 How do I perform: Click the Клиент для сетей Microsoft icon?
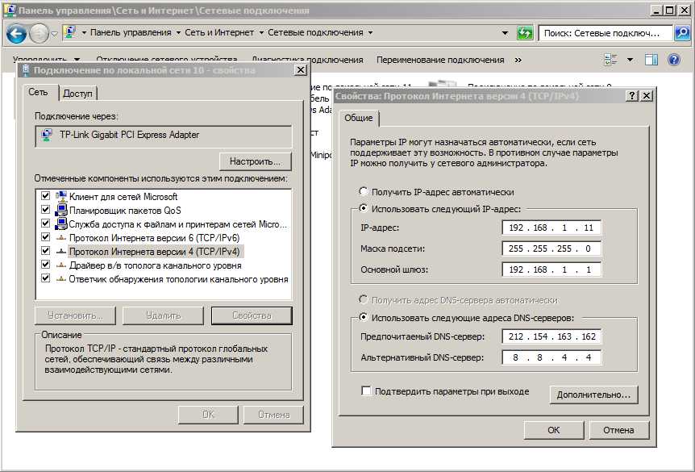pyautogui.click(x=61, y=196)
